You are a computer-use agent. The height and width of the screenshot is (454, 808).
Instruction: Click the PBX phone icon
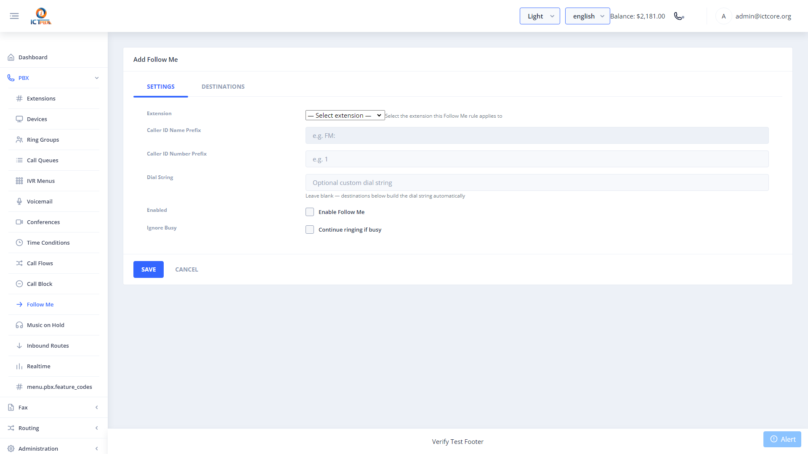tap(11, 78)
